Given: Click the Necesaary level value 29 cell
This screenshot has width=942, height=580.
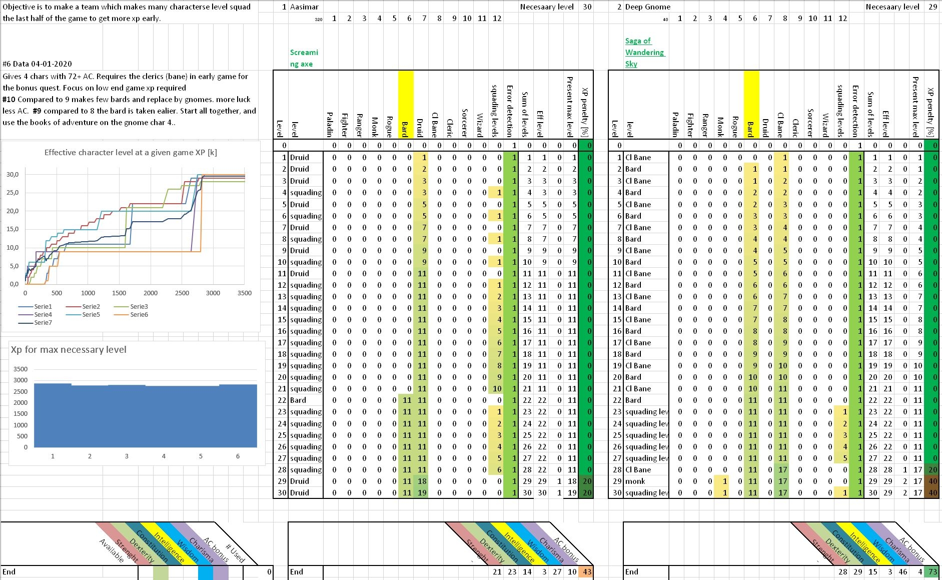Looking at the screenshot, I should [x=932, y=7].
